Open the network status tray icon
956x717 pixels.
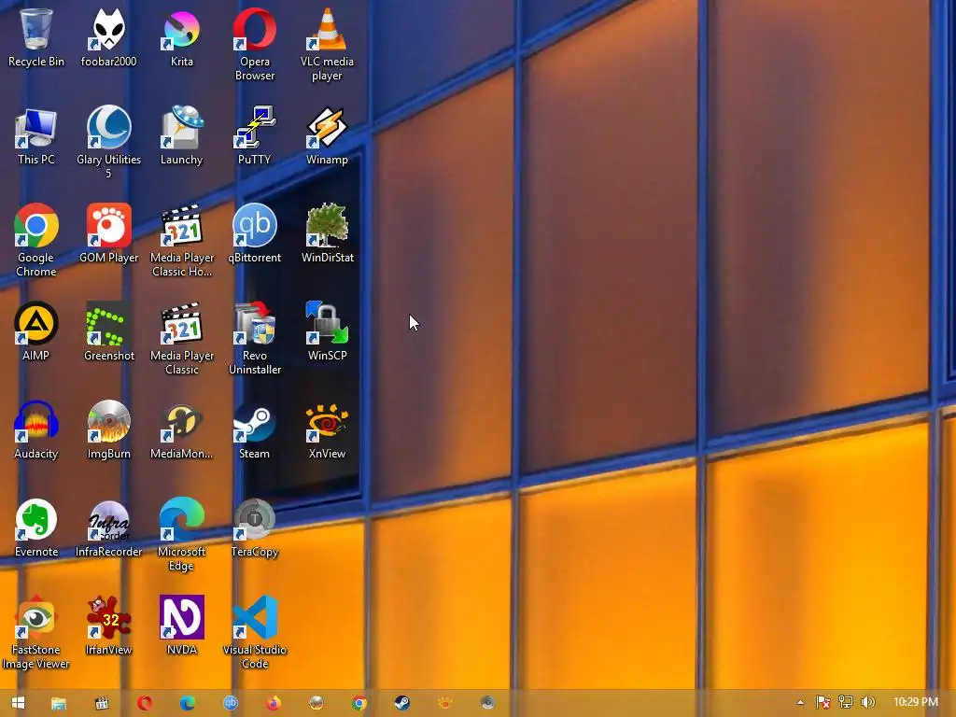click(846, 702)
